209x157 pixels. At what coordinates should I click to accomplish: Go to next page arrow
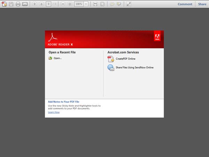coord(41,4)
